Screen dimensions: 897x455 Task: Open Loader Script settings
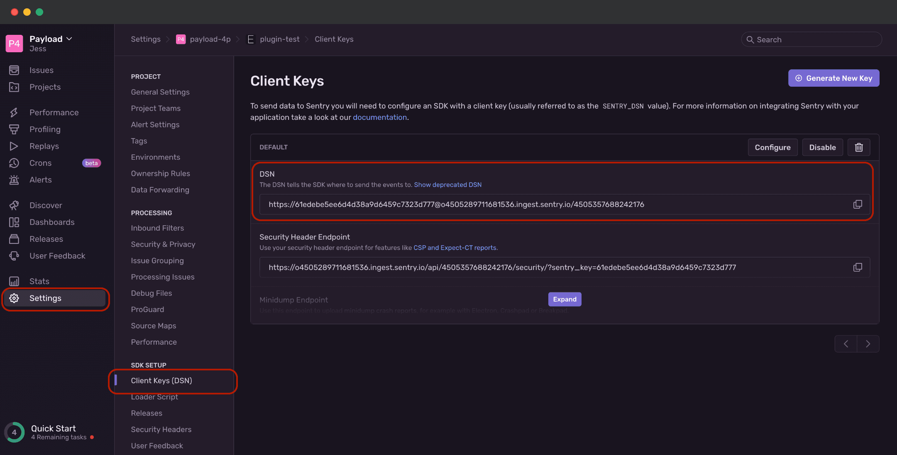tap(154, 397)
